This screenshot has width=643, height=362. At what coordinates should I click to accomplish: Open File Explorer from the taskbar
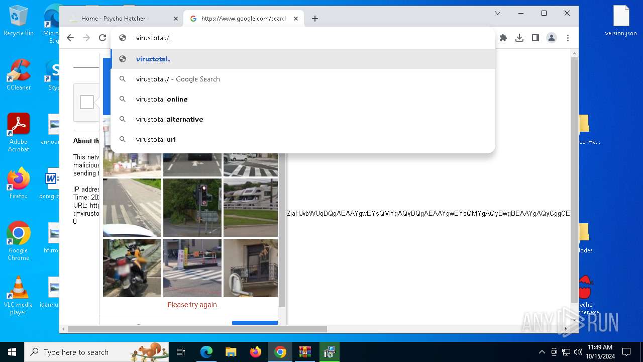click(231, 352)
